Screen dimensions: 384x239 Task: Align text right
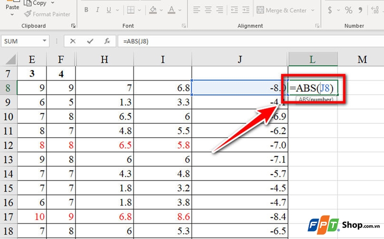point(220,10)
